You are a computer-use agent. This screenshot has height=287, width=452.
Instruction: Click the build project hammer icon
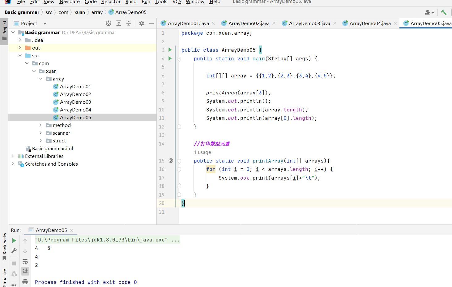tap(444, 12)
